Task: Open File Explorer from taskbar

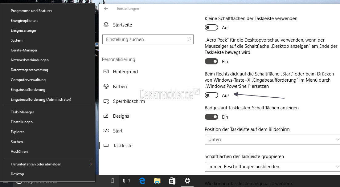Action: 157,181
